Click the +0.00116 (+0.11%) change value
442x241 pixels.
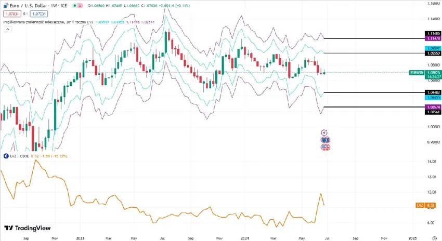tap(174, 6)
